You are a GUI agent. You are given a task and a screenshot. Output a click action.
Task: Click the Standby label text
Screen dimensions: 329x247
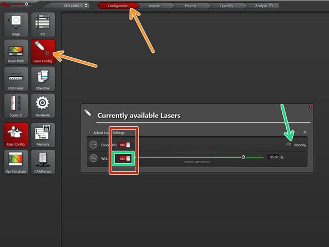[300, 145]
